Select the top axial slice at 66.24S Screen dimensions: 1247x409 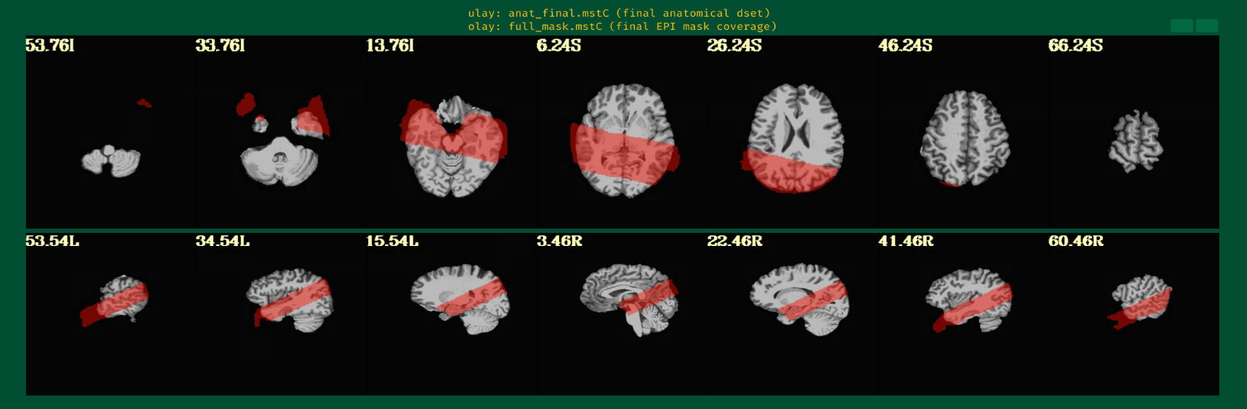pos(1136,141)
